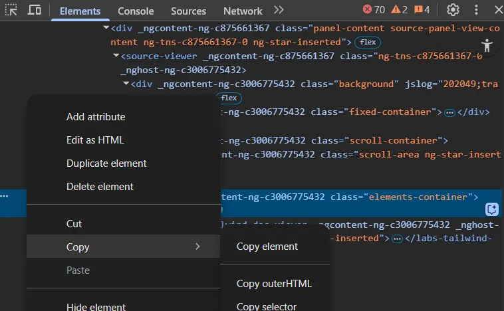
Task: Click the three dots beside selected row
Action: [5, 196]
